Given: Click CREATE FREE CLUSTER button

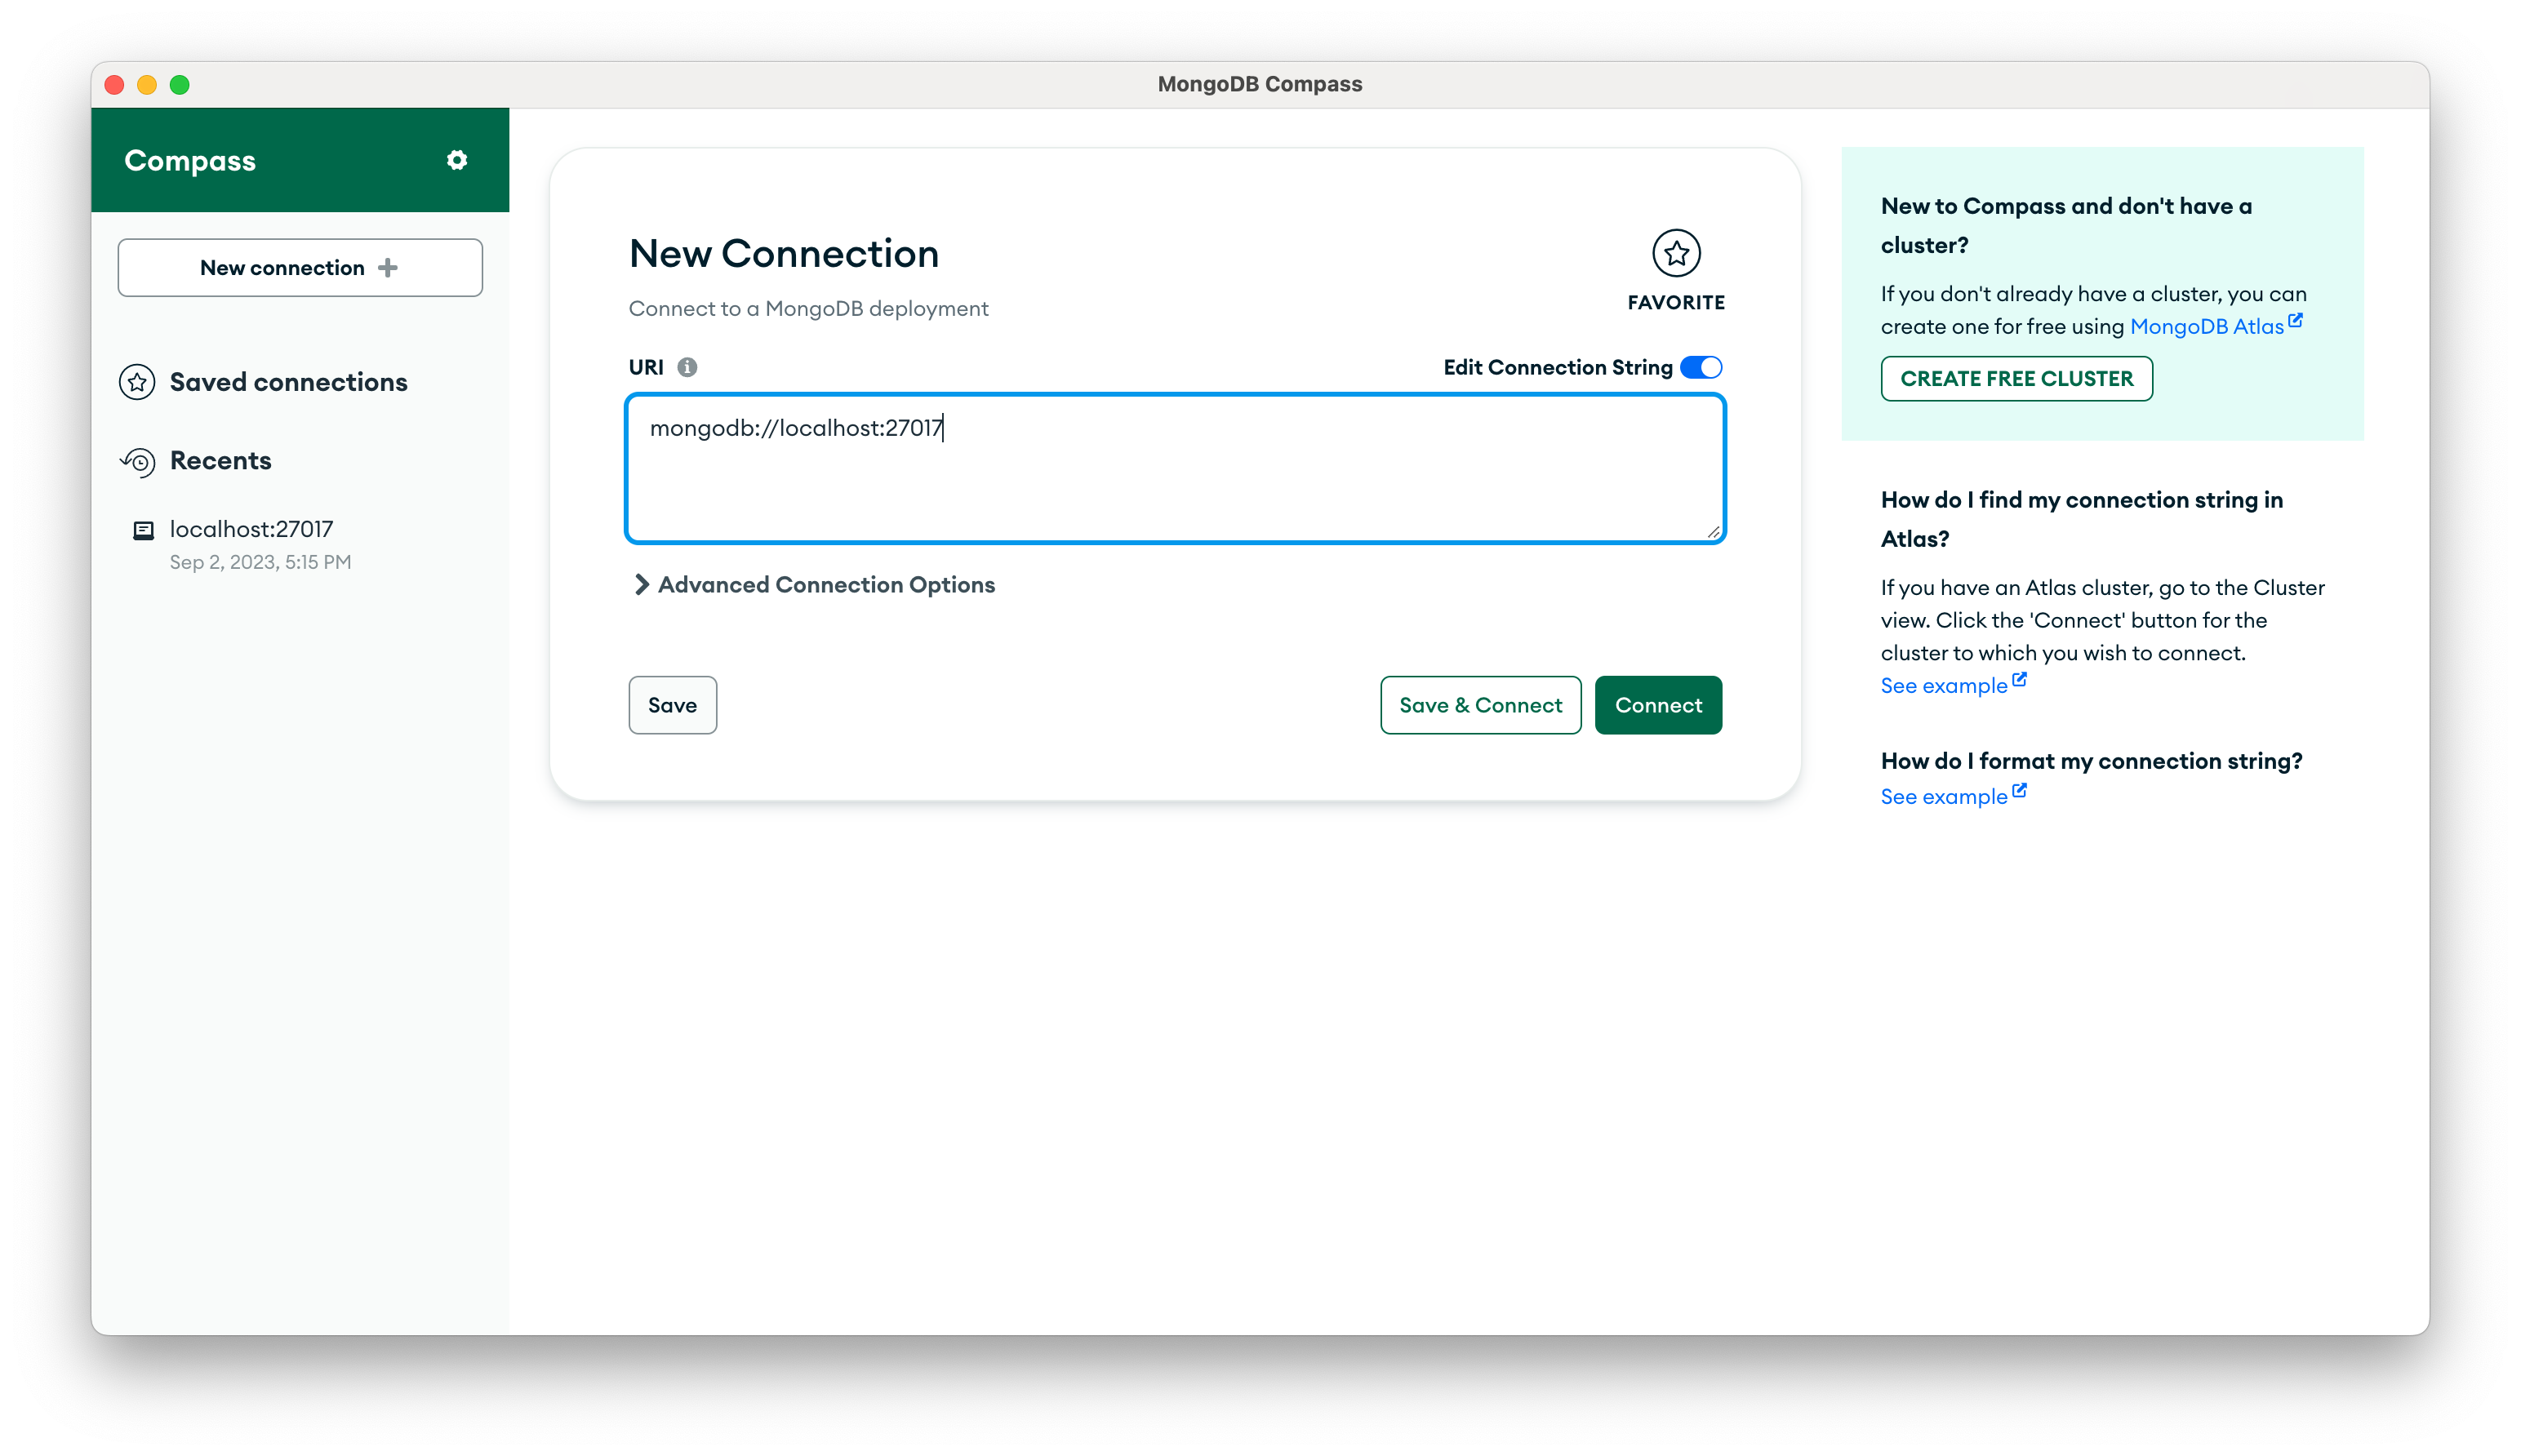Looking at the screenshot, I should (x=2016, y=379).
